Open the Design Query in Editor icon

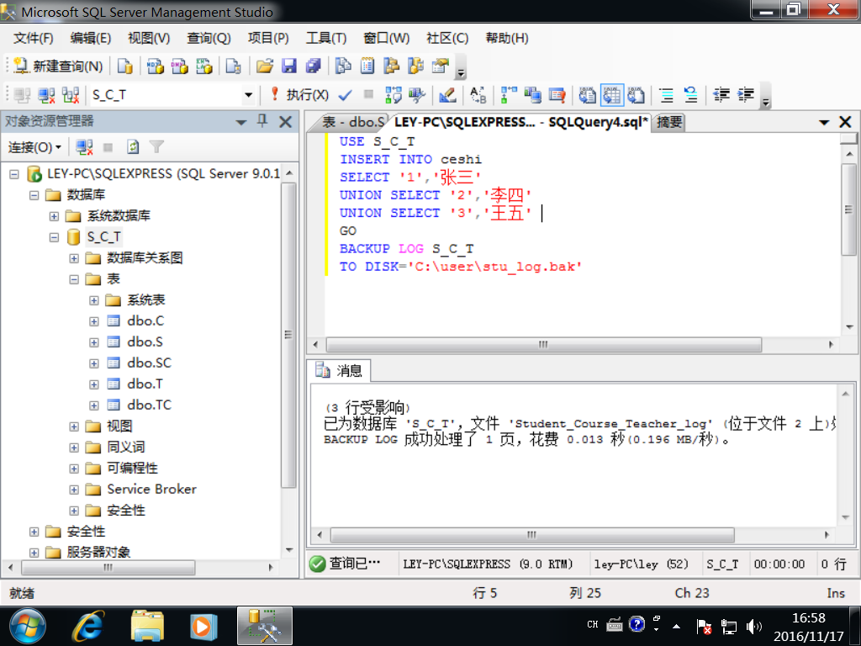[x=447, y=96]
